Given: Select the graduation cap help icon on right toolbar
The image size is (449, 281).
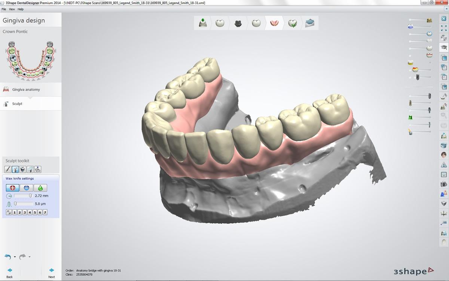Looking at the screenshot, I should tap(443, 48).
